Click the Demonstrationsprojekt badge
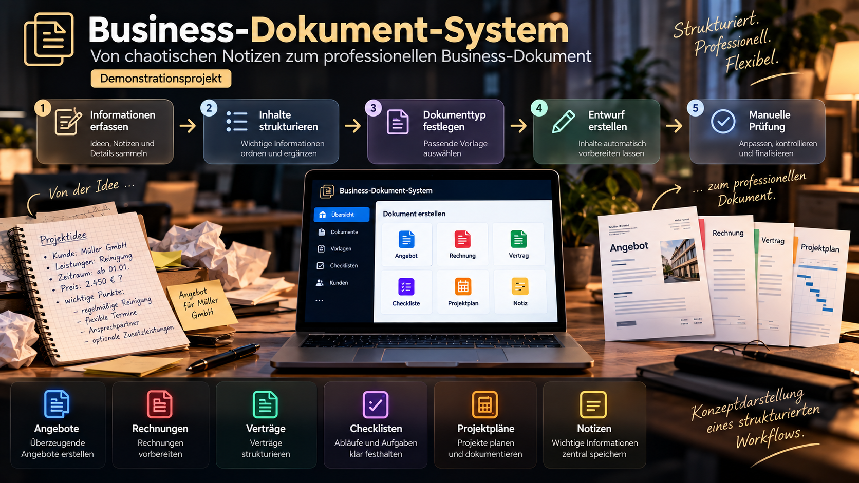The width and height of the screenshot is (859, 483). [x=161, y=79]
